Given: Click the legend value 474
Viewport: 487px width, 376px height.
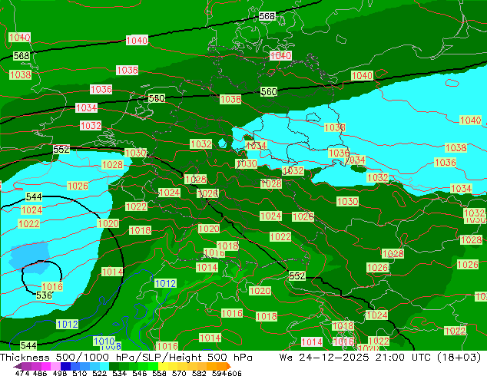Looking at the screenshot, I should [22, 373].
